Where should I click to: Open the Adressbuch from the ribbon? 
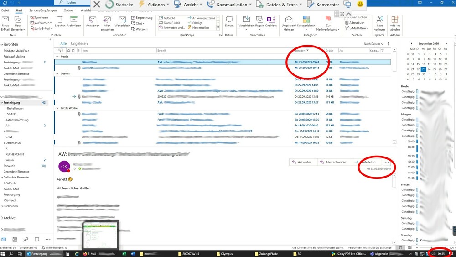point(356,22)
